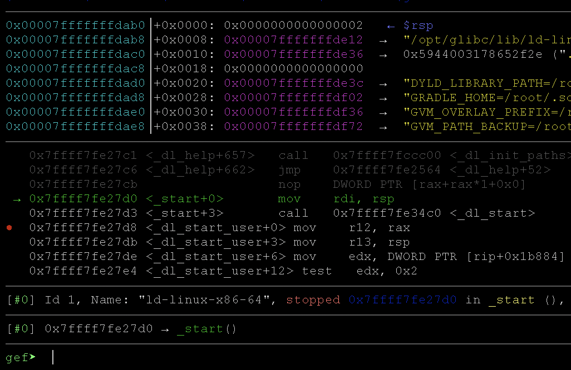Click the arrow after 0x00007fffffffde3c
This screenshot has width=571, height=370.
383,84
